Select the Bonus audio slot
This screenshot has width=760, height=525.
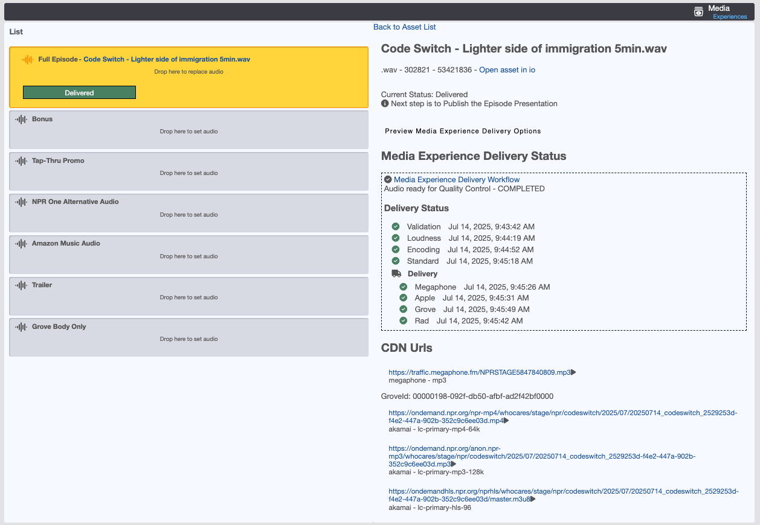pos(188,130)
